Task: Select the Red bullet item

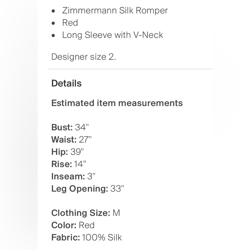Action: tap(70, 23)
